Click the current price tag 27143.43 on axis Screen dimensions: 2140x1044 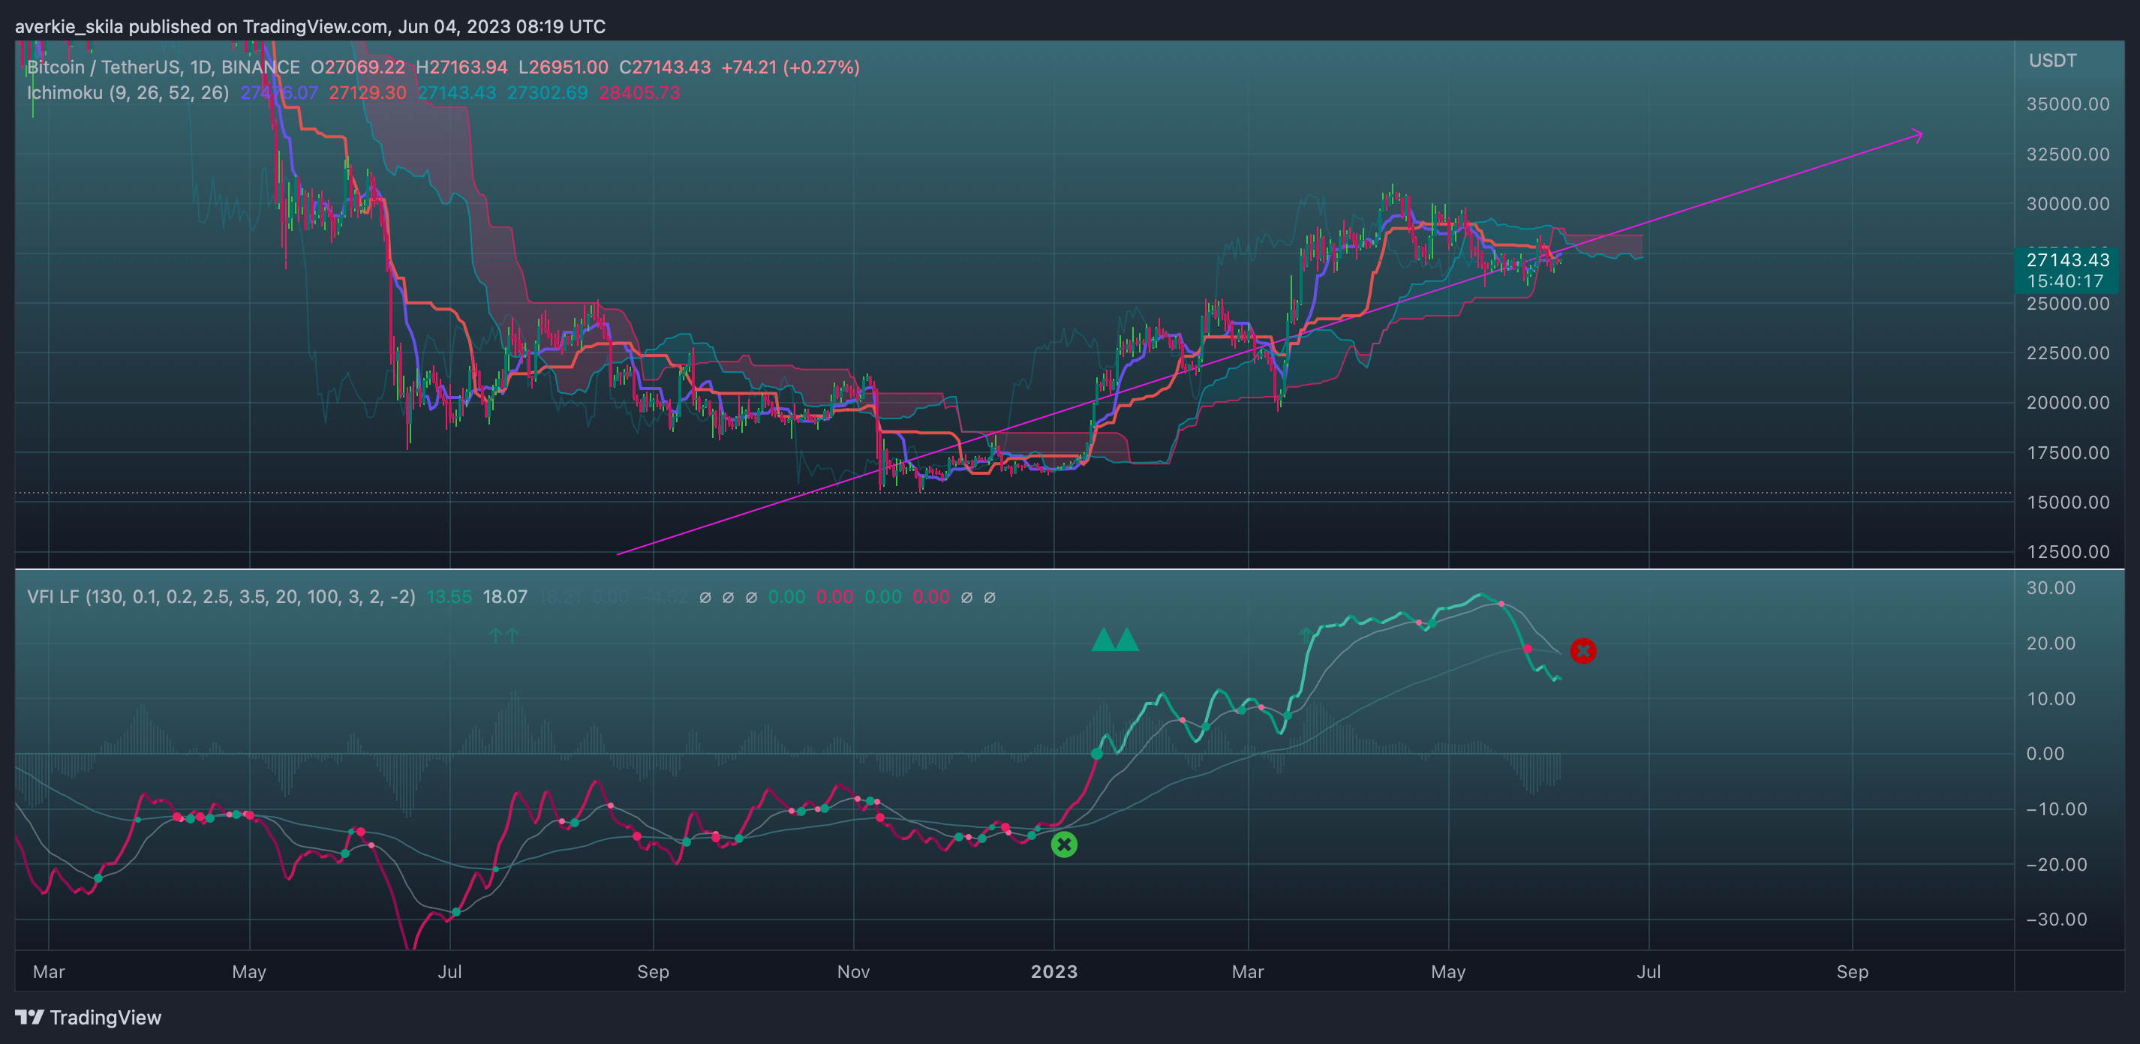point(2068,260)
